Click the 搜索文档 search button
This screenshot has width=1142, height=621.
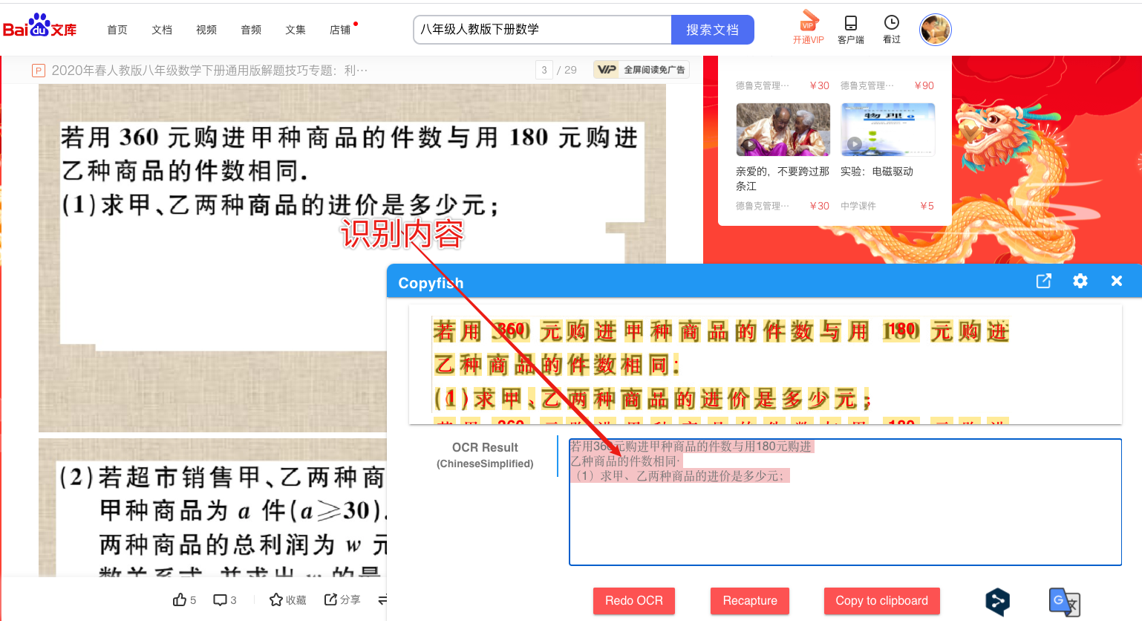(713, 30)
